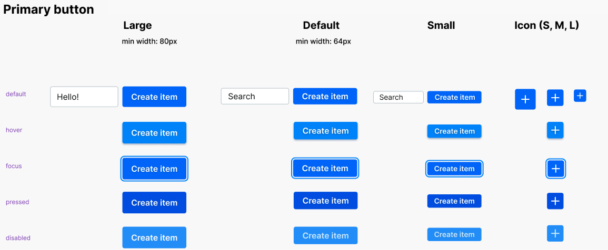Click the small Search field in Small column
Image resolution: width=608 pixels, height=250 pixels.
398,97
